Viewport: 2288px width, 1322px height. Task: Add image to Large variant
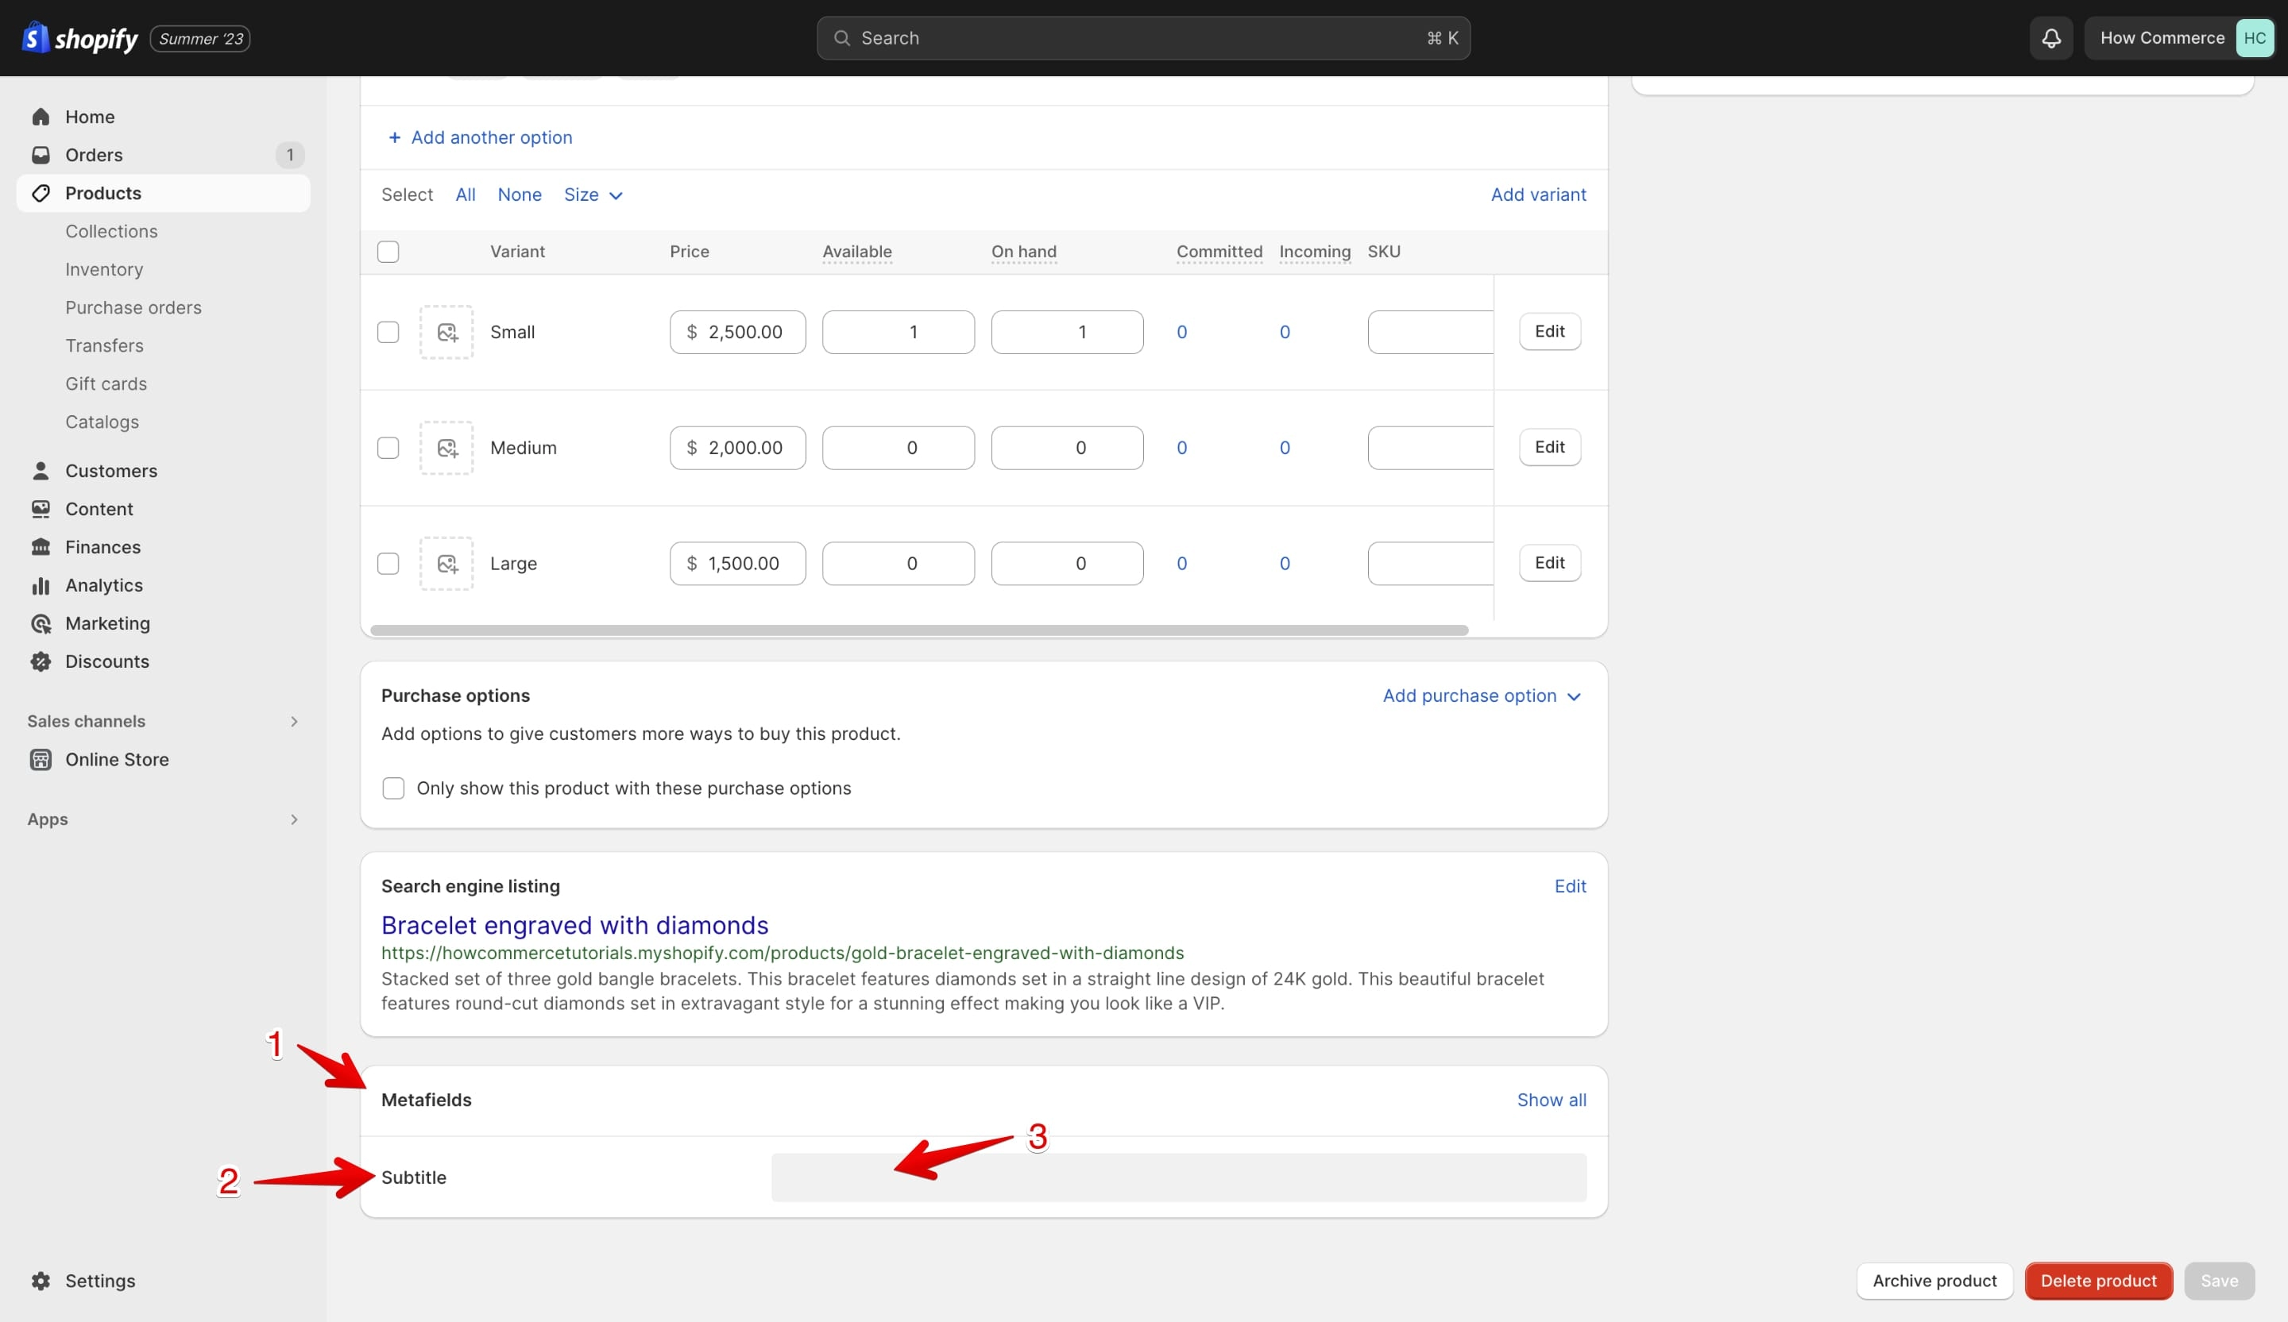[x=446, y=564]
